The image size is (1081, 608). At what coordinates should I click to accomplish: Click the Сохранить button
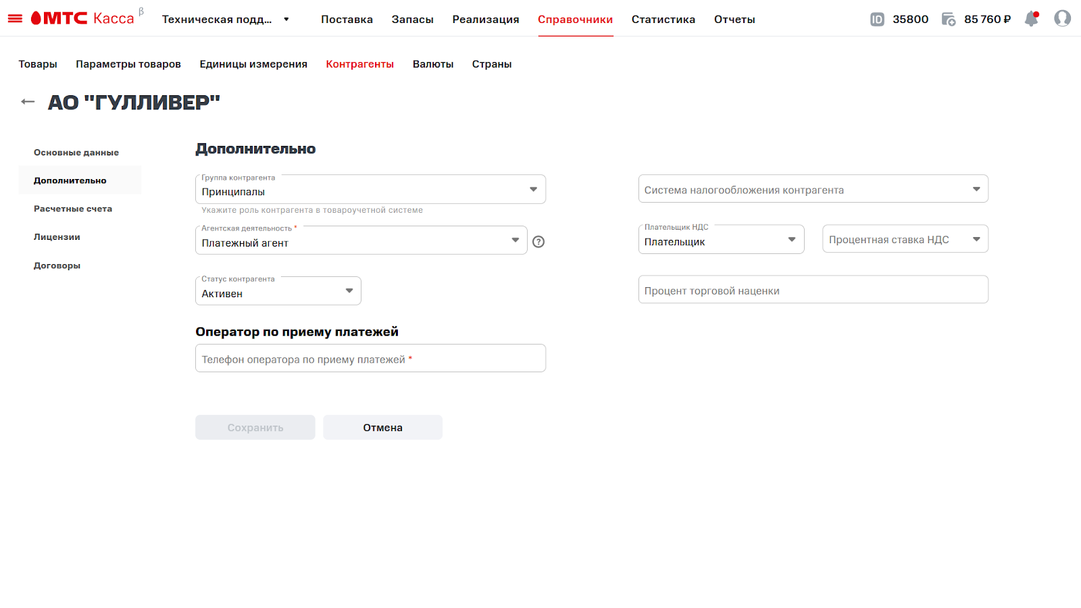255,428
